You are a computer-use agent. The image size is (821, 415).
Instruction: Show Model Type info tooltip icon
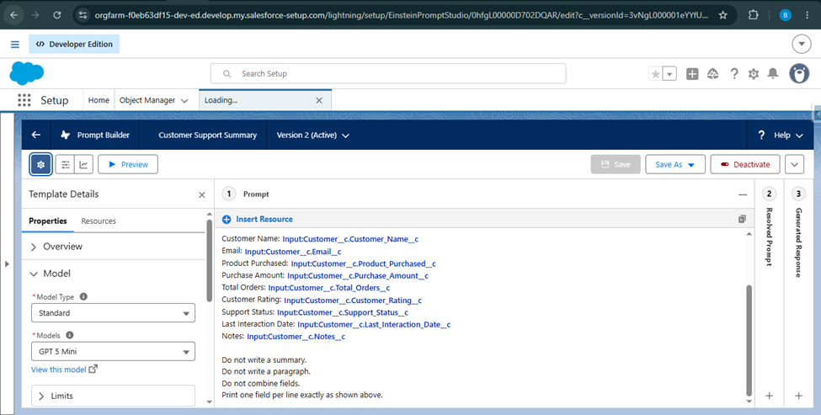coord(83,296)
